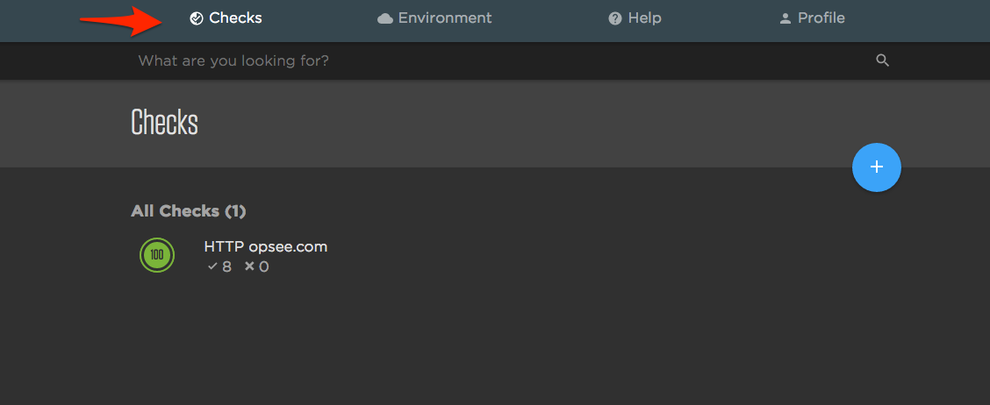Click the large Checks page heading

click(x=164, y=123)
